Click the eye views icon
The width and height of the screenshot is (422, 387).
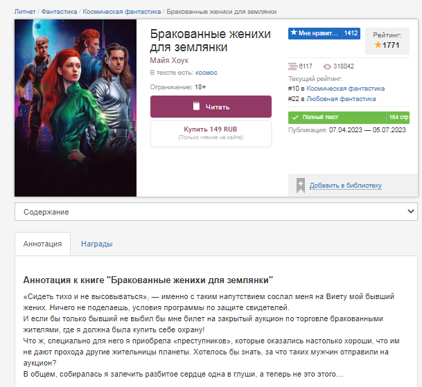pyautogui.click(x=327, y=66)
